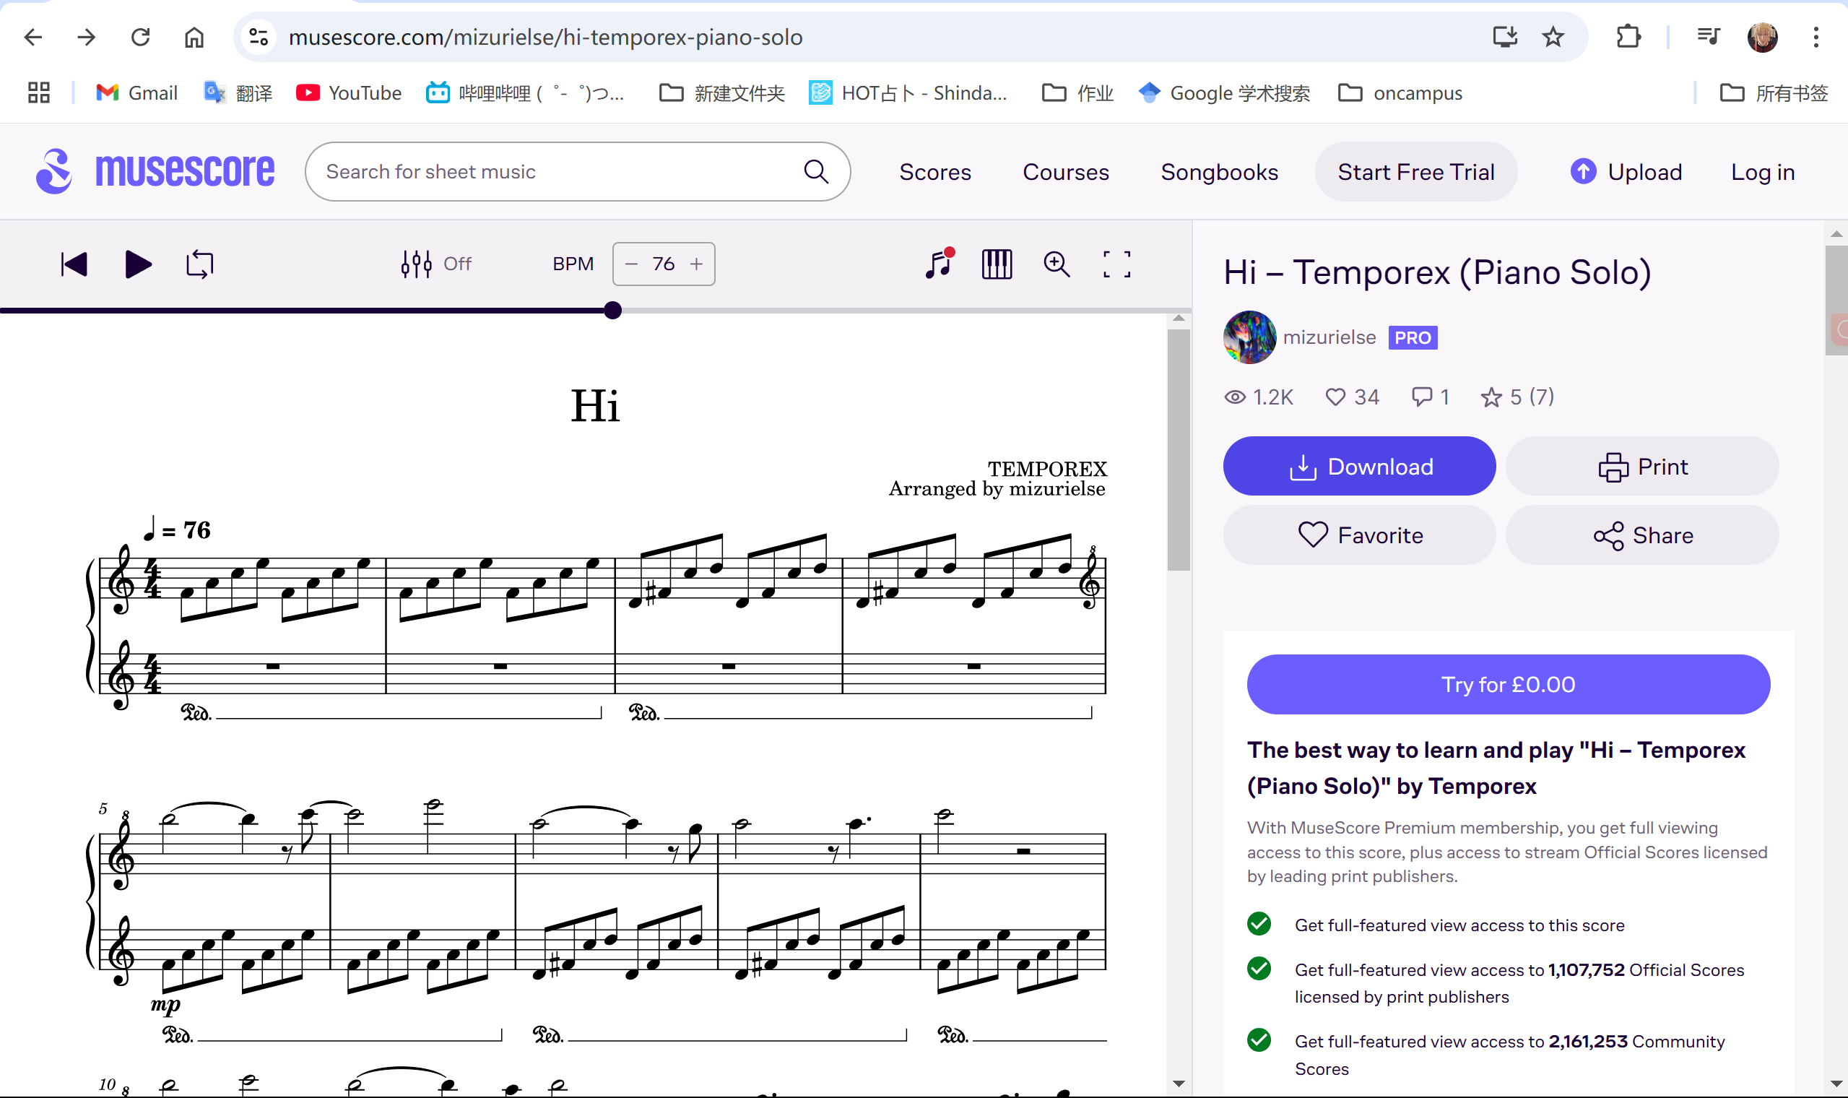Increase BPM with plus button
The height and width of the screenshot is (1098, 1848).
[696, 264]
